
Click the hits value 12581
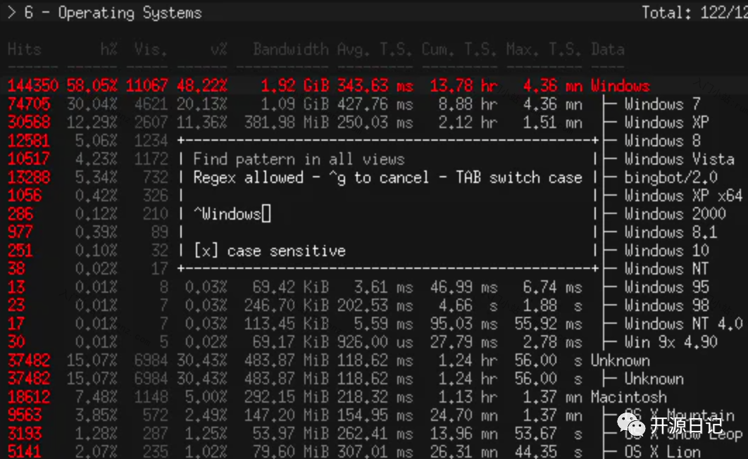29,141
